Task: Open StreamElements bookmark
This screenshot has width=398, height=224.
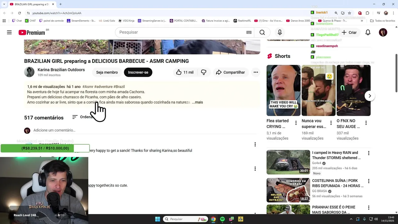Action: pos(81,21)
